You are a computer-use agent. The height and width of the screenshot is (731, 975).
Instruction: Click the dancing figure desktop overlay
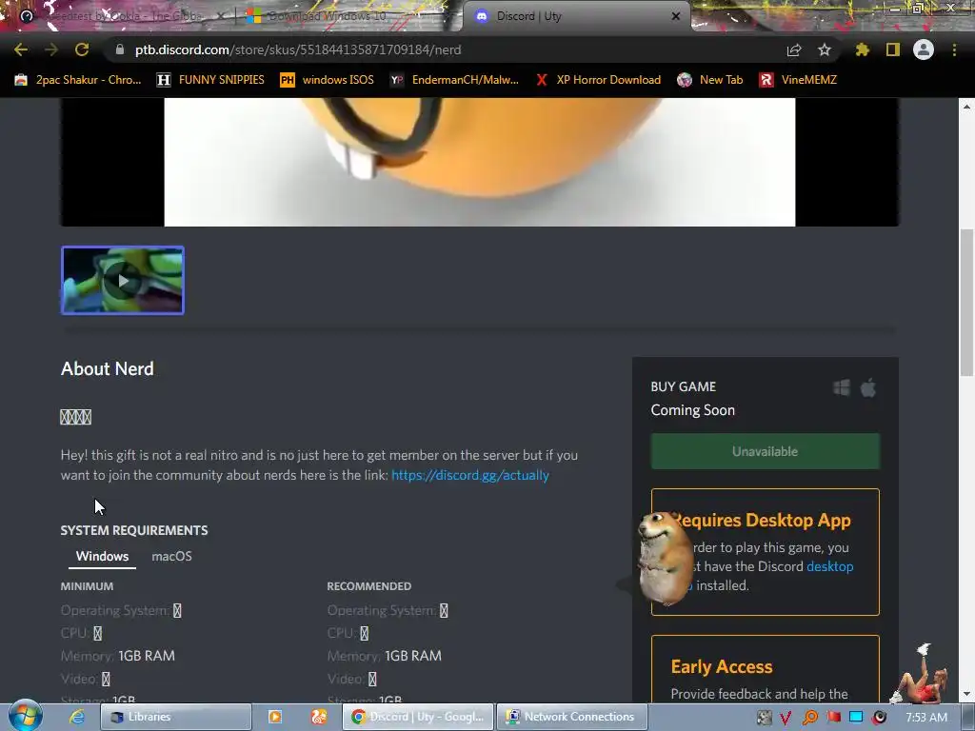921,674
